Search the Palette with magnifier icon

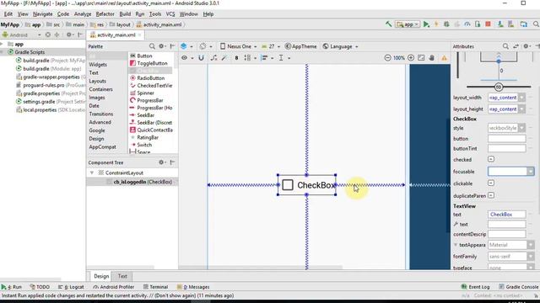click(x=152, y=46)
